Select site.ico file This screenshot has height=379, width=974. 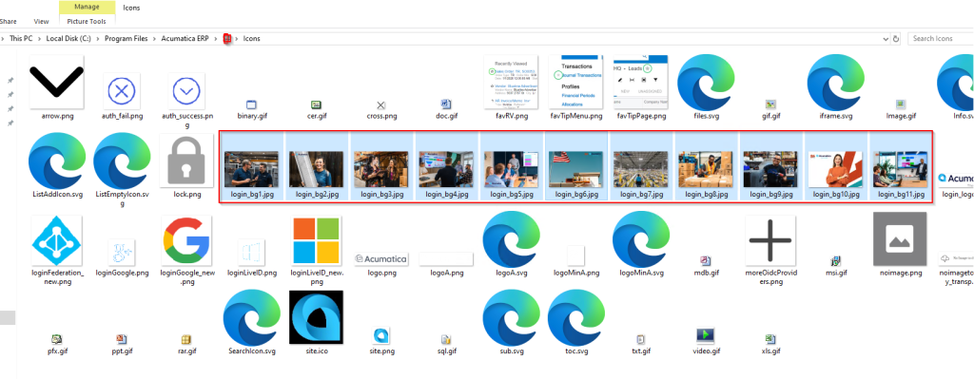pyautogui.click(x=316, y=317)
